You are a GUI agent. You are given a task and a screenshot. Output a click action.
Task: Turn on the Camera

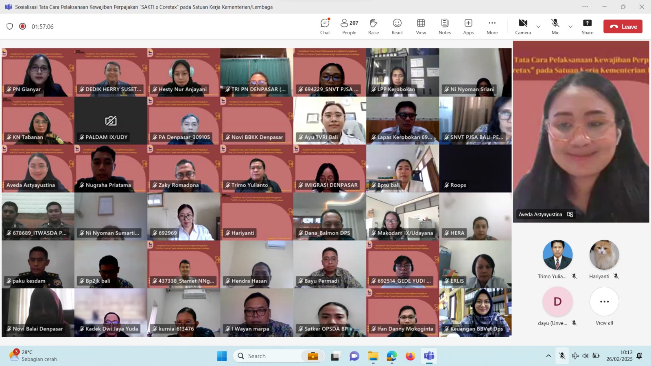(523, 26)
